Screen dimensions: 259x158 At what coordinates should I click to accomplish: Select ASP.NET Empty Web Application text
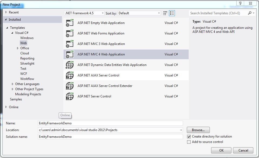pos(101,23)
